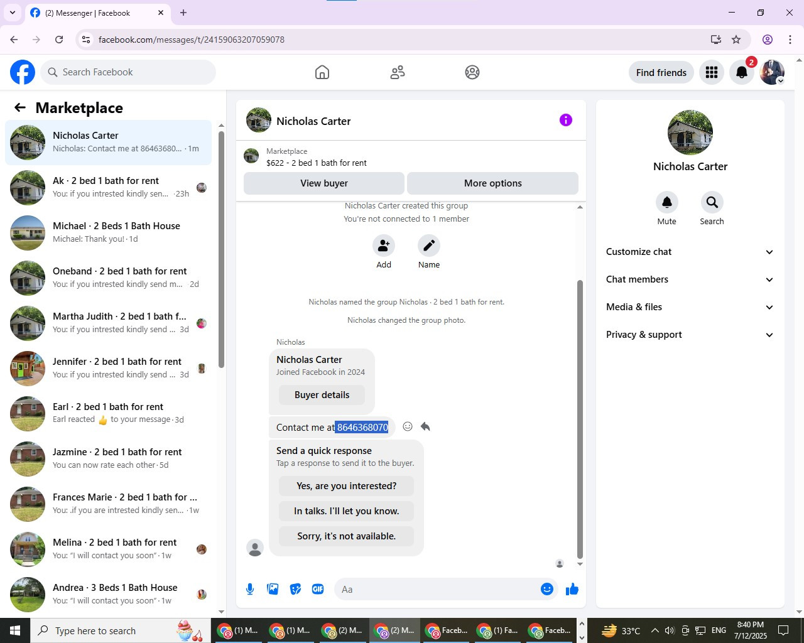React to the message with emoji icon
Screen dimensions: 804x643
(x=408, y=426)
